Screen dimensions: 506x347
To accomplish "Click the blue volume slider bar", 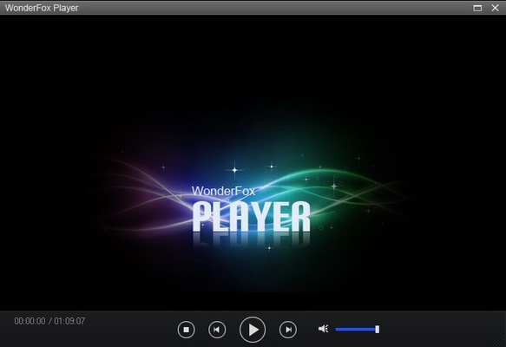I will click(x=355, y=330).
